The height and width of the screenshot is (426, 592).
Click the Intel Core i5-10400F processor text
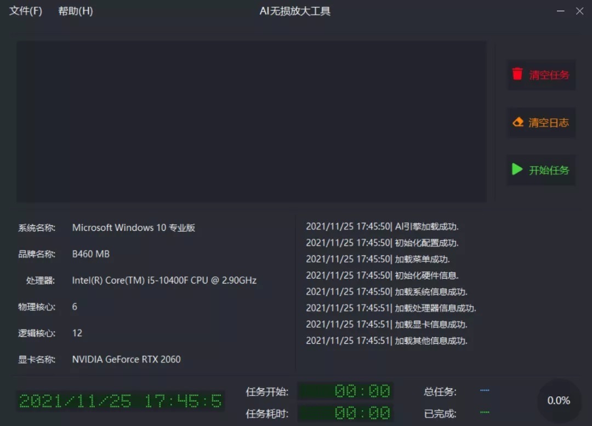pos(164,280)
